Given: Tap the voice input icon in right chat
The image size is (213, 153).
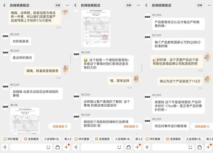Looking at the screenshot, I should (147, 147).
